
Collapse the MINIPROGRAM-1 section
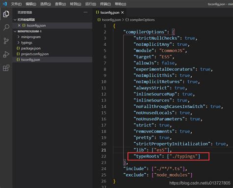pos(15,31)
